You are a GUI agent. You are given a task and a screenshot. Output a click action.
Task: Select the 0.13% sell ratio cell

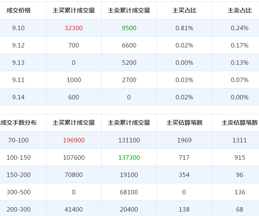[x=240, y=63]
